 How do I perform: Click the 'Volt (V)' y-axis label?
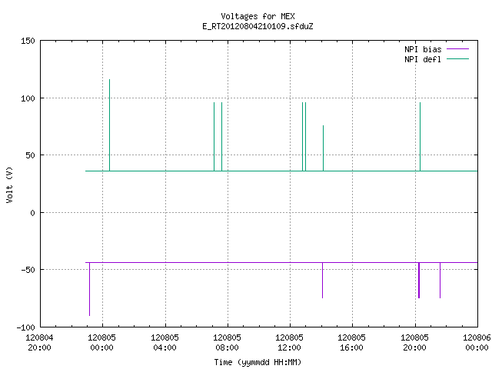pyautogui.click(x=9, y=184)
